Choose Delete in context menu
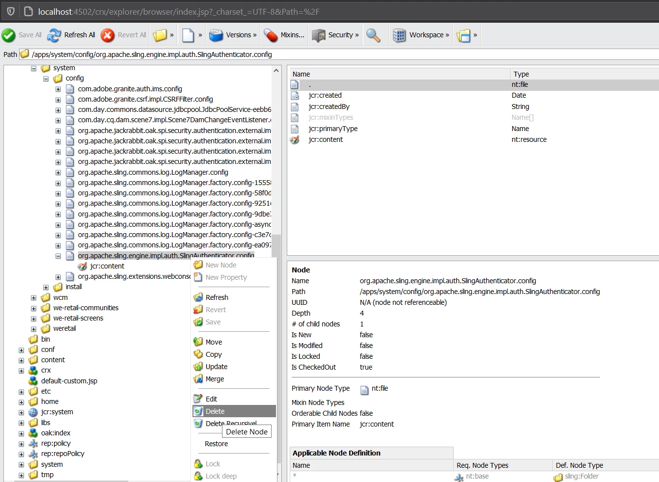The image size is (659, 482). coord(234,411)
